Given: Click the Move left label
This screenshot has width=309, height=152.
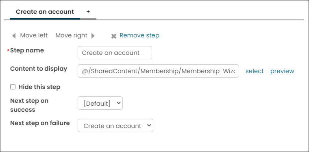Looking at the screenshot, I should click(x=34, y=35).
